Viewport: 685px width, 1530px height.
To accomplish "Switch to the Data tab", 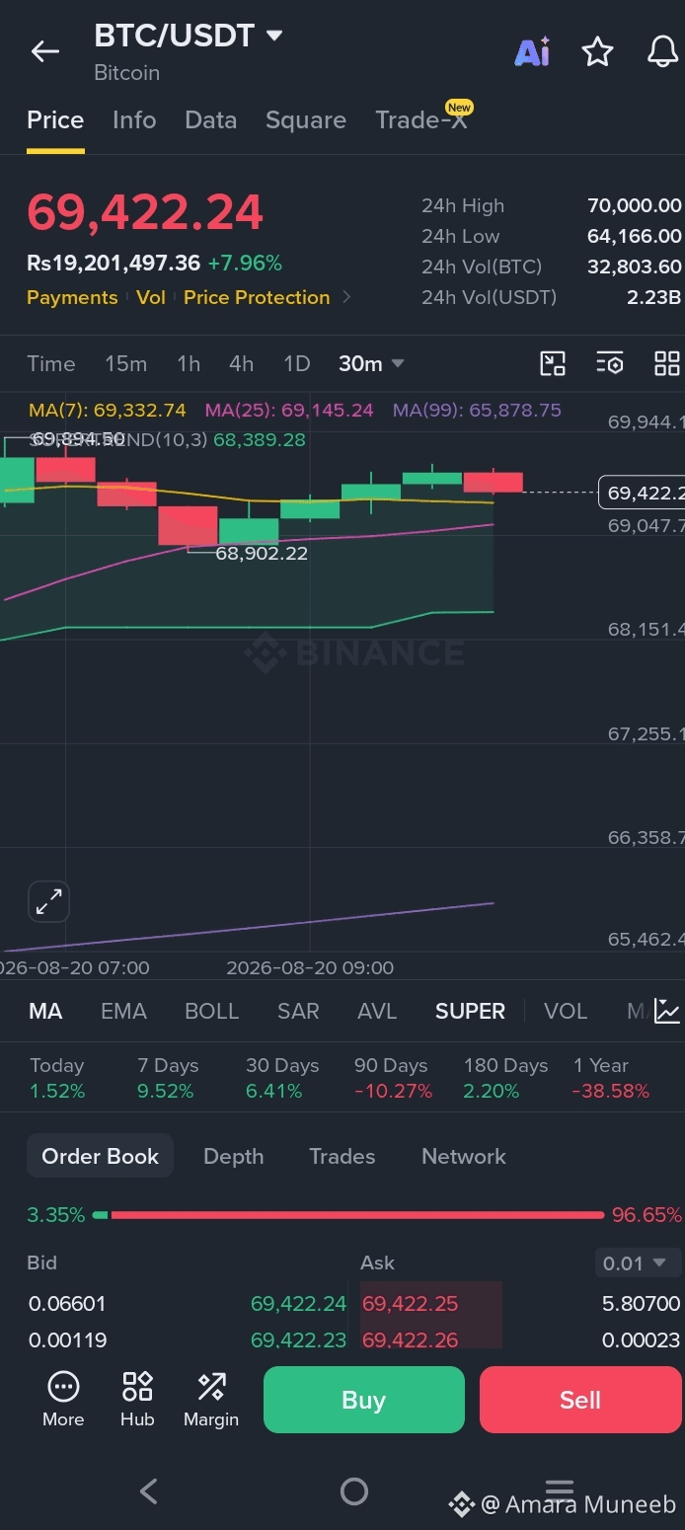I will (211, 120).
